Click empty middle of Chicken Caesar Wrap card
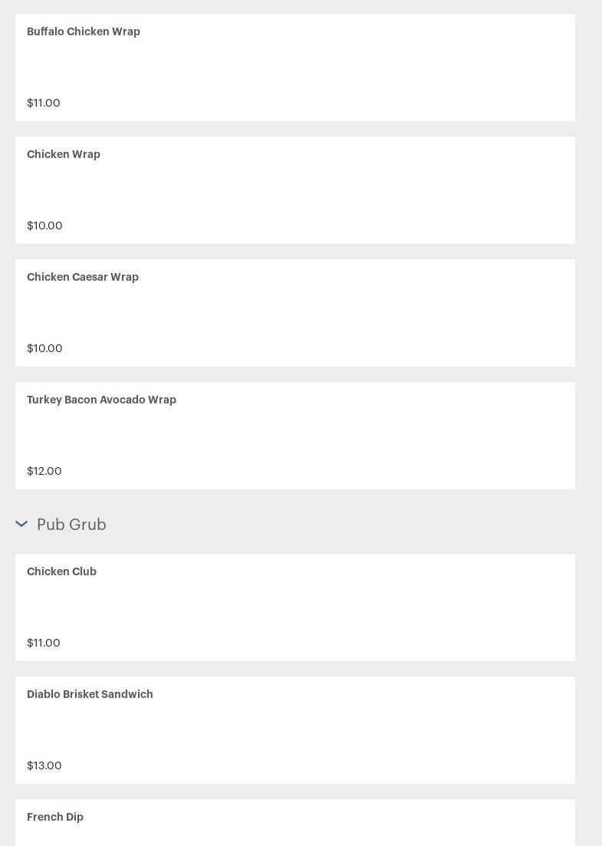 pyautogui.click(x=295, y=313)
